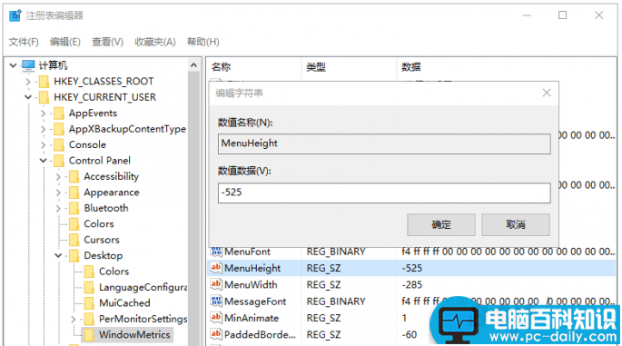Click the LanguageConfiguration folder icon
The image size is (622, 346).
coord(89,287)
